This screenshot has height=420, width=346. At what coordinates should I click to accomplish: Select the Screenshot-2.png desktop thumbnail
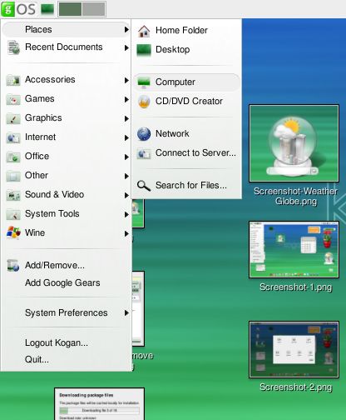pyautogui.click(x=294, y=350)
